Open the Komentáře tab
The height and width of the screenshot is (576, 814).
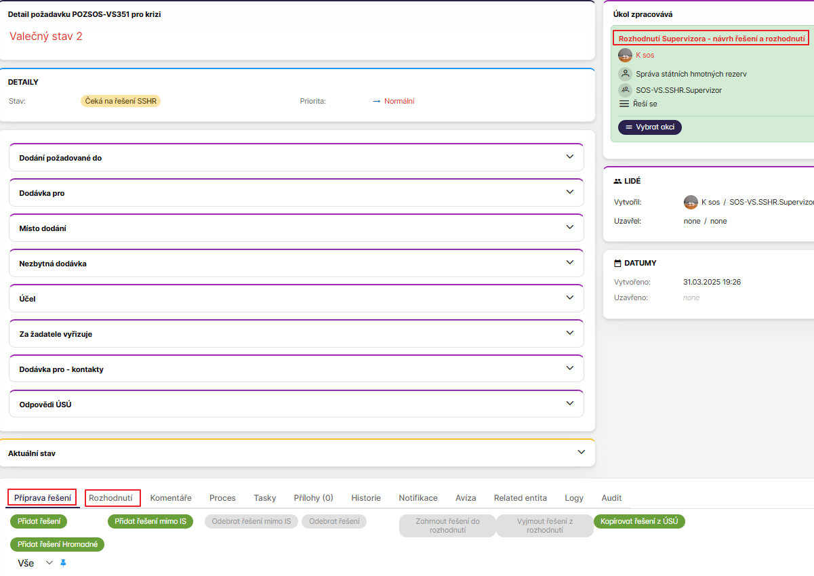pos(171,498)
